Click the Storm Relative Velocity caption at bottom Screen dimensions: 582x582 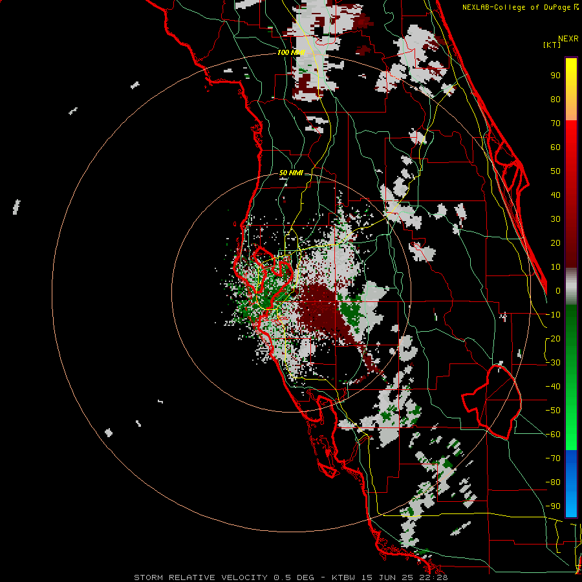point(290,577)
